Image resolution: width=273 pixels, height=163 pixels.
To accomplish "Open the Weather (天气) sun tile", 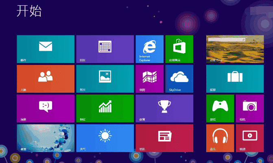I will 105,138.
